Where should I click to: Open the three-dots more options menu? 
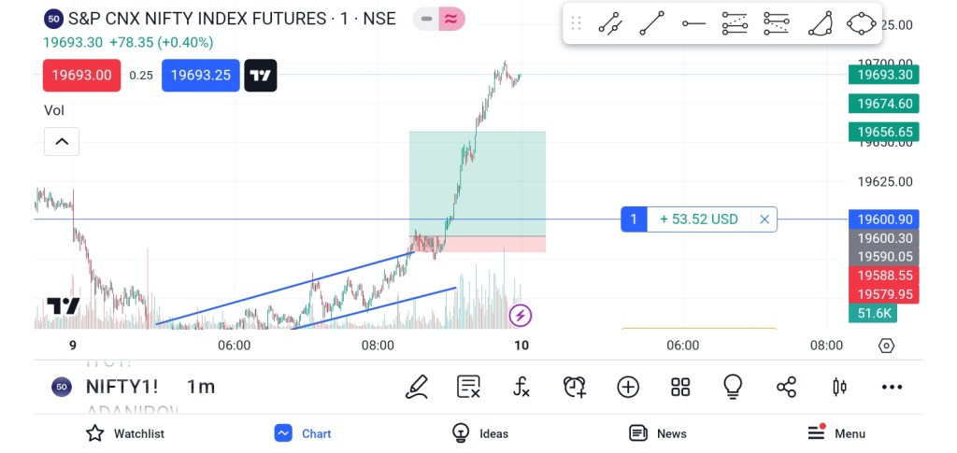(892, 387)
